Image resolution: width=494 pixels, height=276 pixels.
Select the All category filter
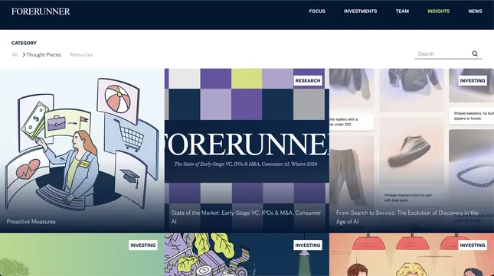15,55
